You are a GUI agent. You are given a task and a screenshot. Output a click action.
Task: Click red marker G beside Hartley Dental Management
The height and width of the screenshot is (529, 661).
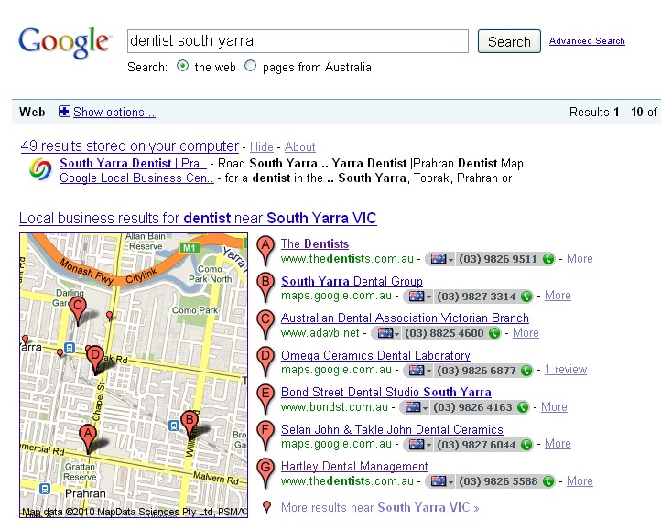coord(265,474)
